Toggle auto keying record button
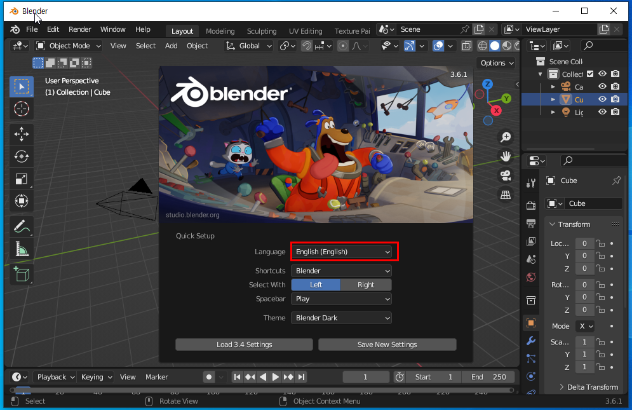The image size is (632, 410). pos(209,377)
